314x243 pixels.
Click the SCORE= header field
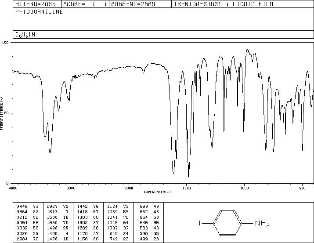click(x=85, y=4)
